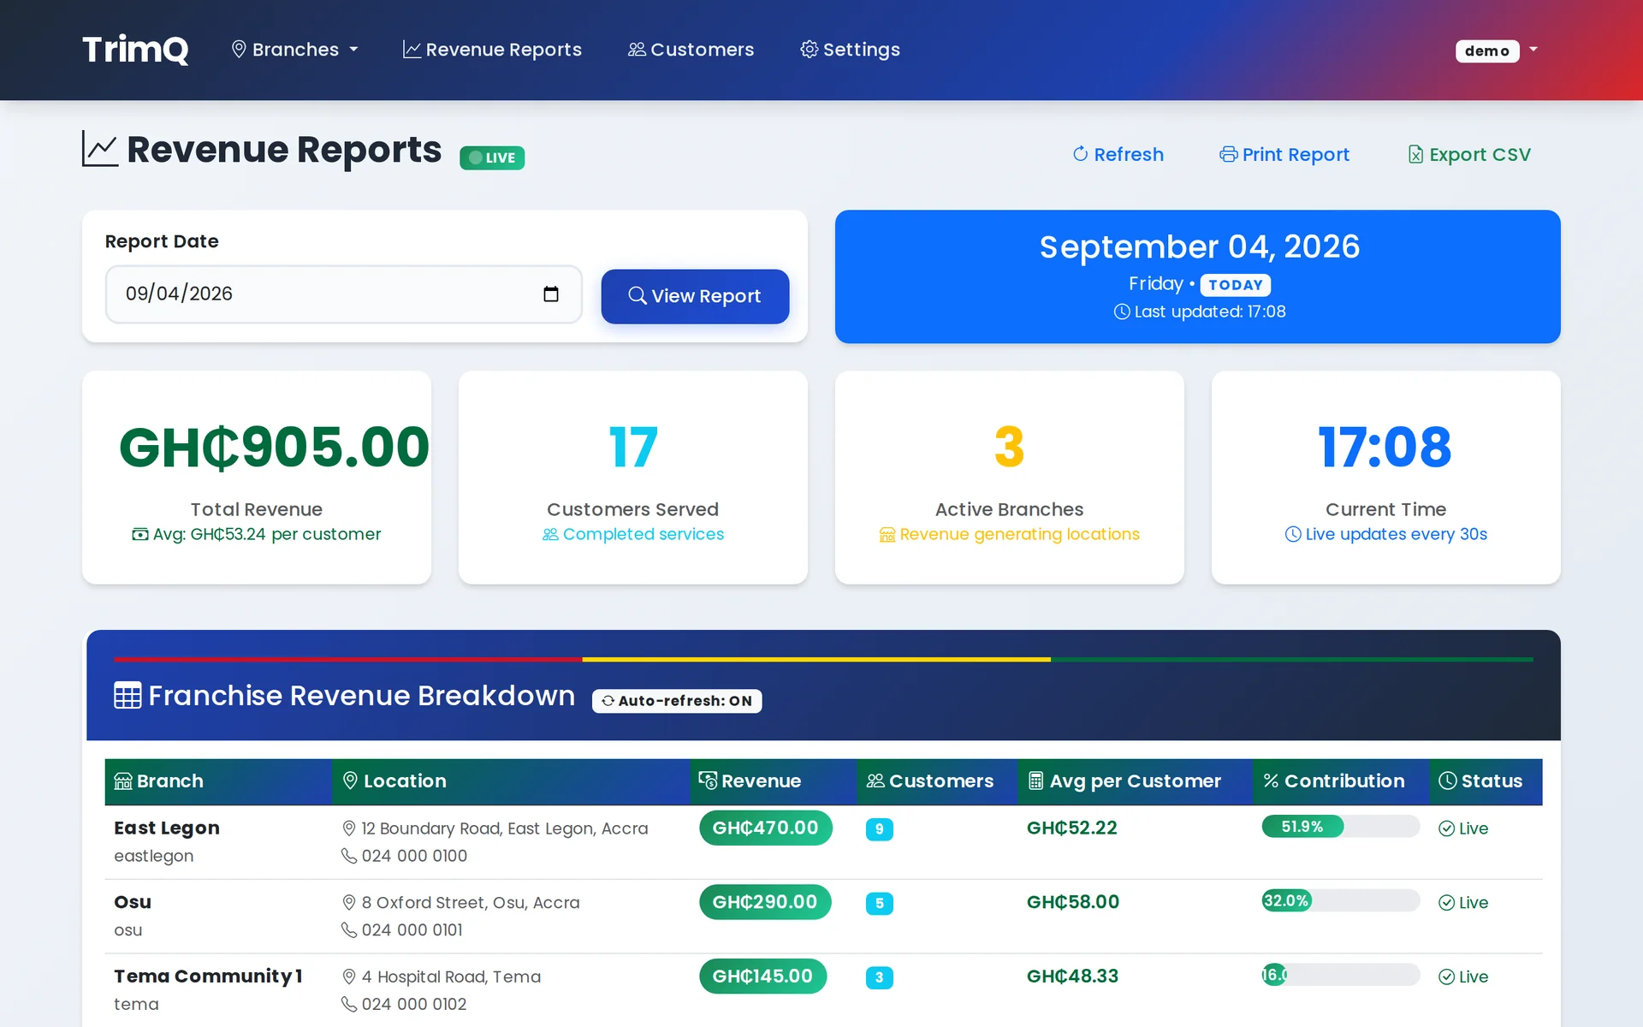This screenshot has height=1027, width=1643.
Task: Refresh the revenue report
Action: point(1118,154)
